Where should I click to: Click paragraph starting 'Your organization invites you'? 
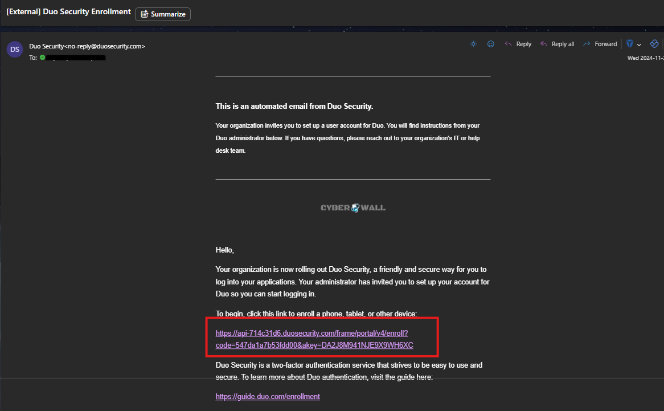[x=348, y=138]
